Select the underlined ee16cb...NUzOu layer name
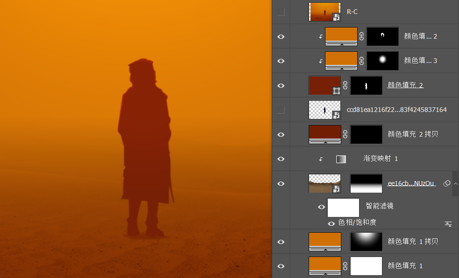The height and width of the screenshot is (278, 459). click(411, 183)
